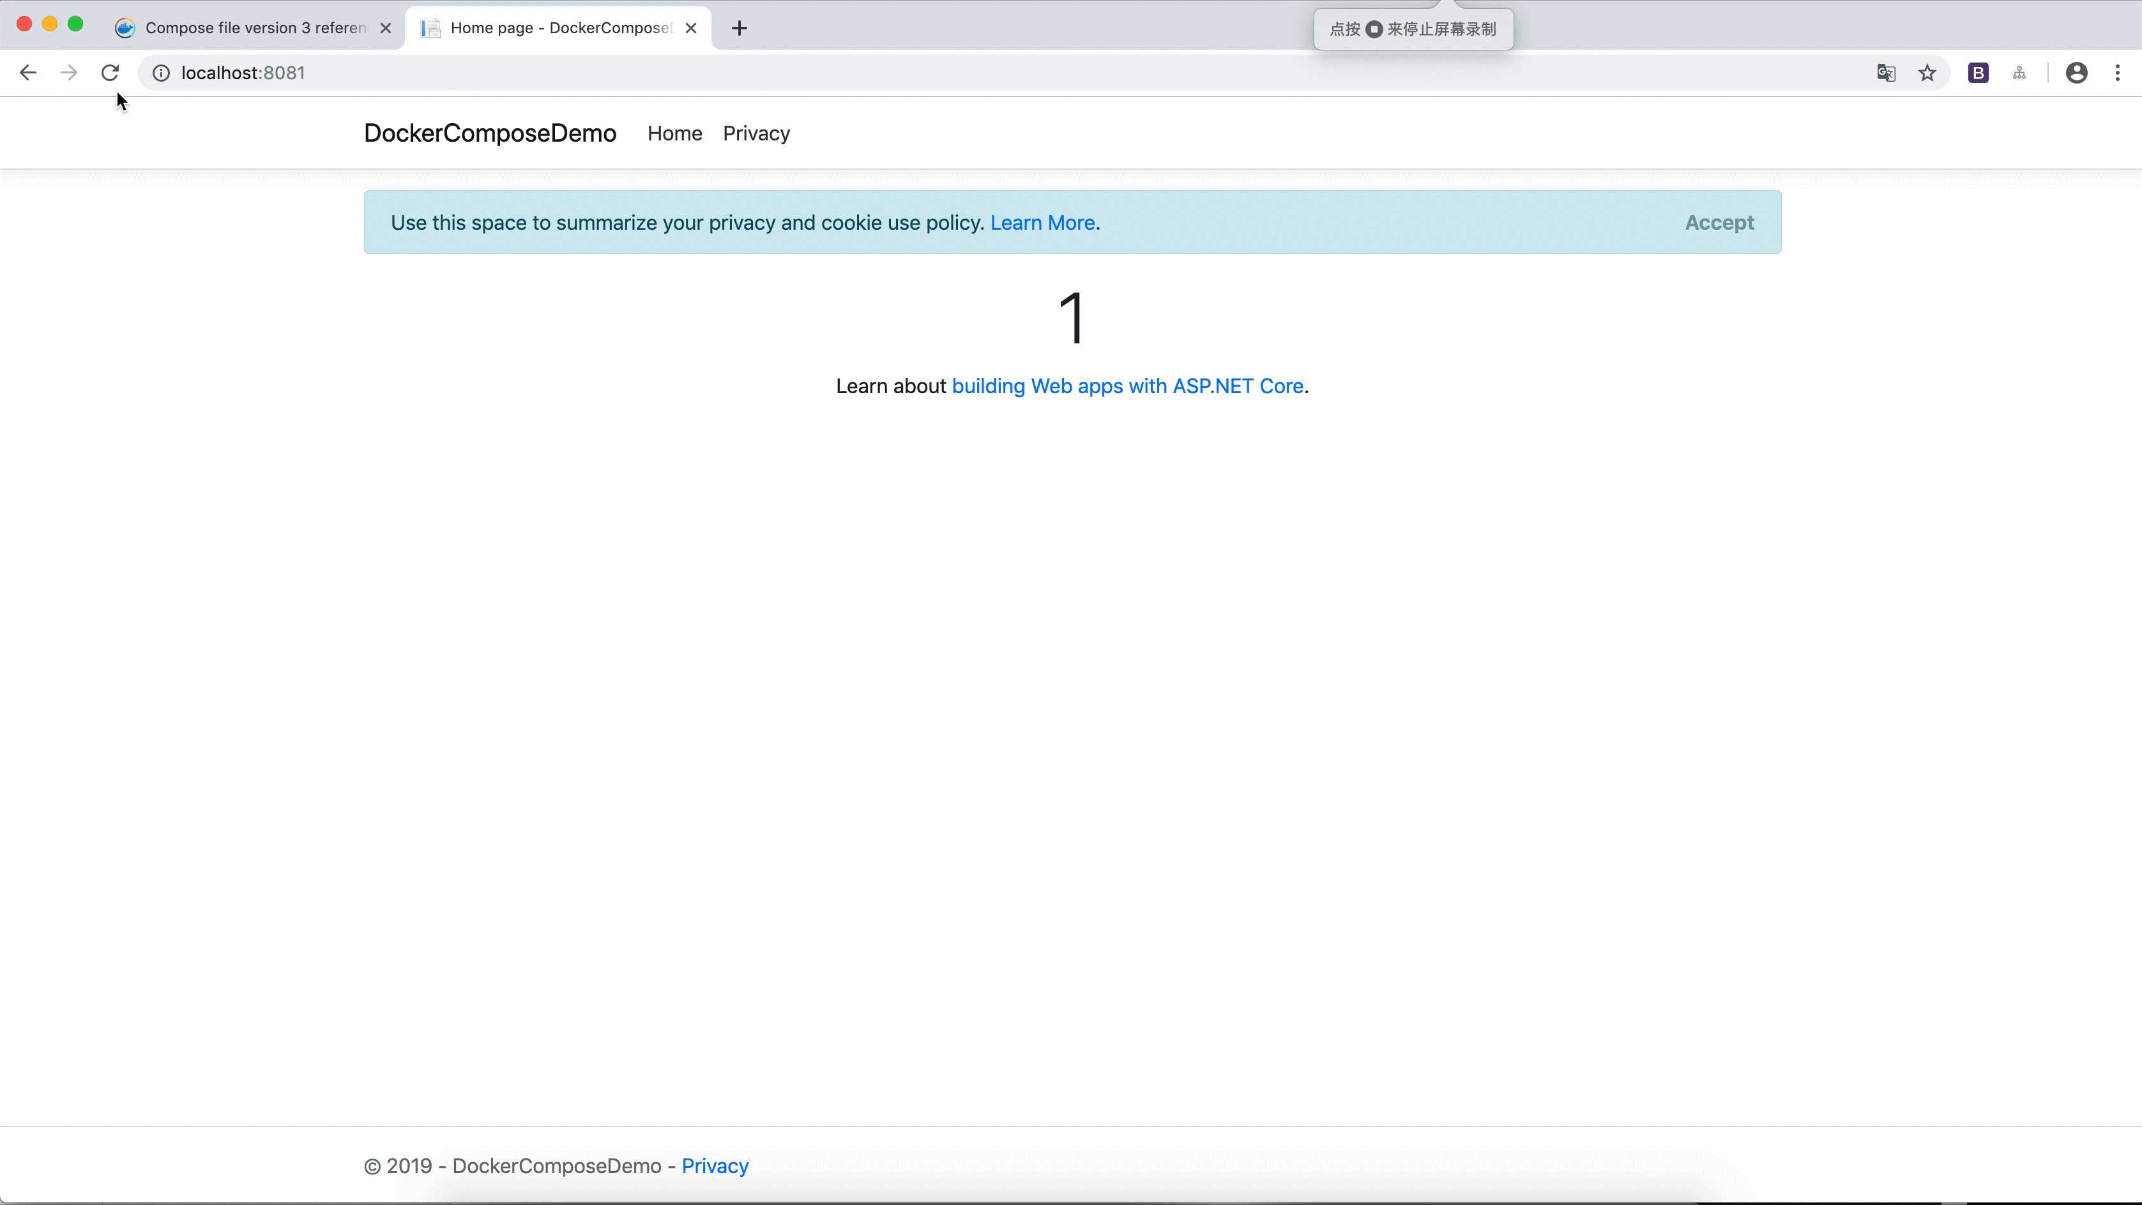2142x1205 pixels.
Task: Open a new browser tab
Action: click(739, 28)
